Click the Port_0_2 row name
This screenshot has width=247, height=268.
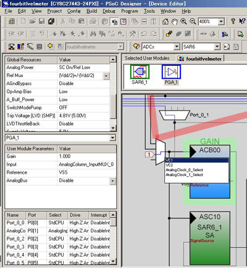[x=15, y=239]
